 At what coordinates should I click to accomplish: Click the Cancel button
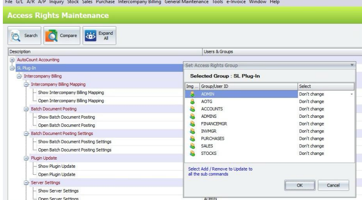333,185
